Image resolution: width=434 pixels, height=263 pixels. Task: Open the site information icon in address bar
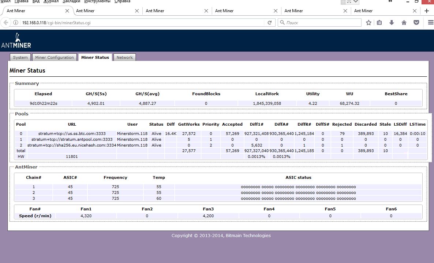(x=16, y=23)
